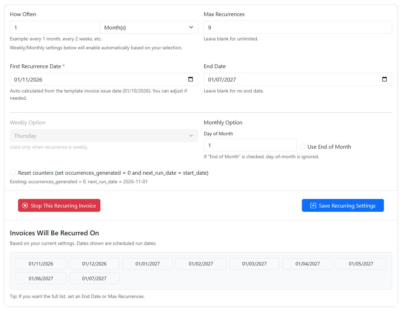Select scheduled date 01/06/2027 chip
This screenshot has width=402, height=311.
click(41, 278)
